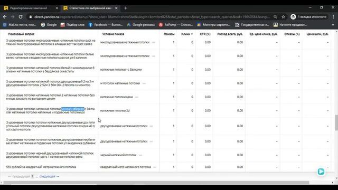
Task: Go back using browser back arrow
Action: click(x=5, y=17)
